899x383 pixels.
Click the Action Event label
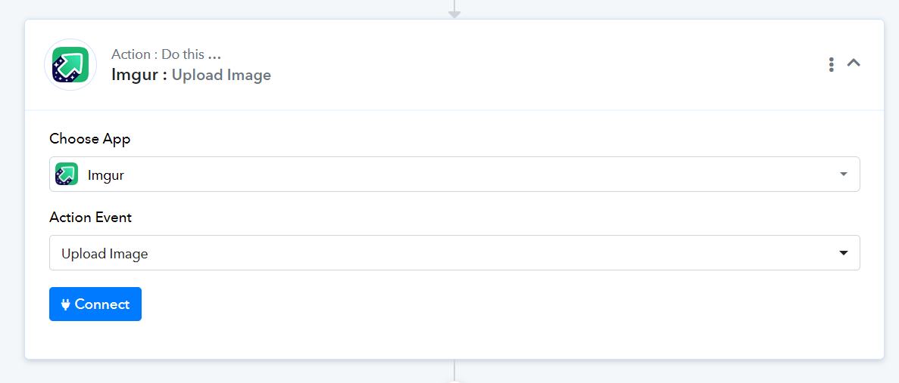click(x=91, y=218)
